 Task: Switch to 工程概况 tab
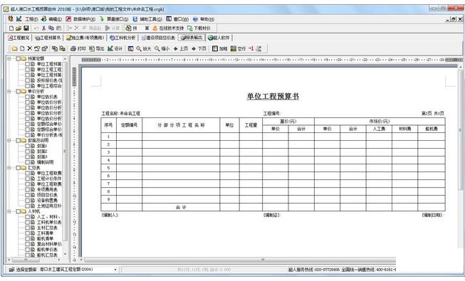19,38
